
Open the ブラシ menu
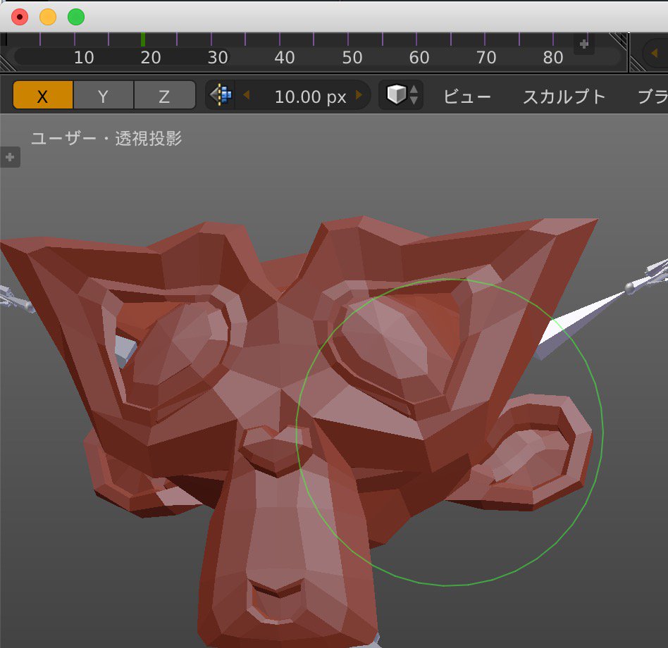[652, 96]
